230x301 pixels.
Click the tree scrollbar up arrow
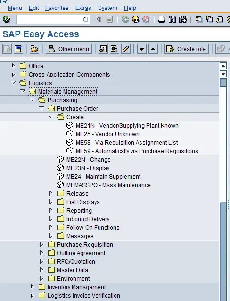(223, 66)
